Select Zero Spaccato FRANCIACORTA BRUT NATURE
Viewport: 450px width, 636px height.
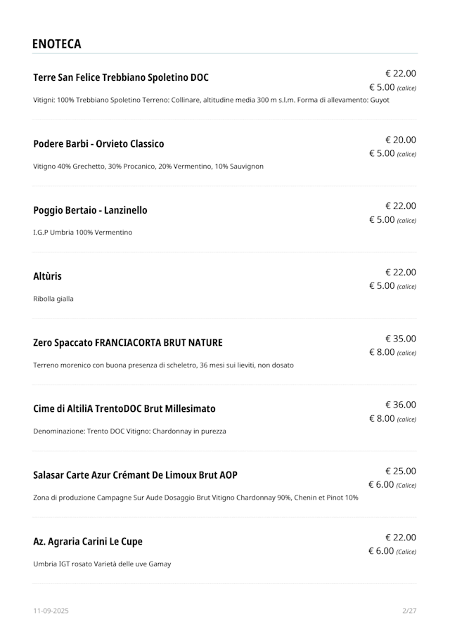coord(128,343)
